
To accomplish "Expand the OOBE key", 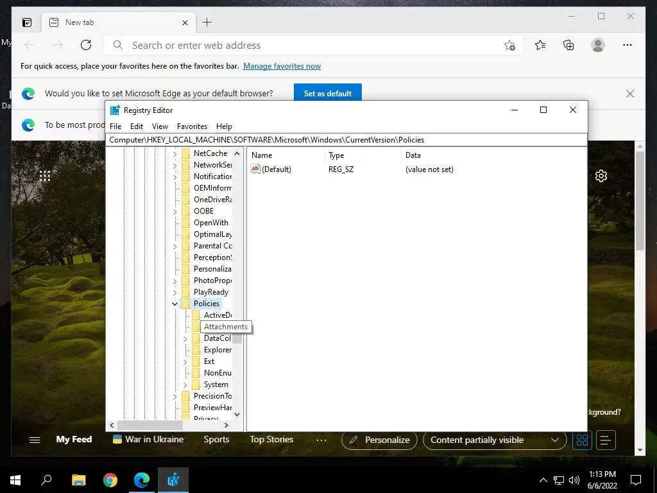I will coord(175,212).
